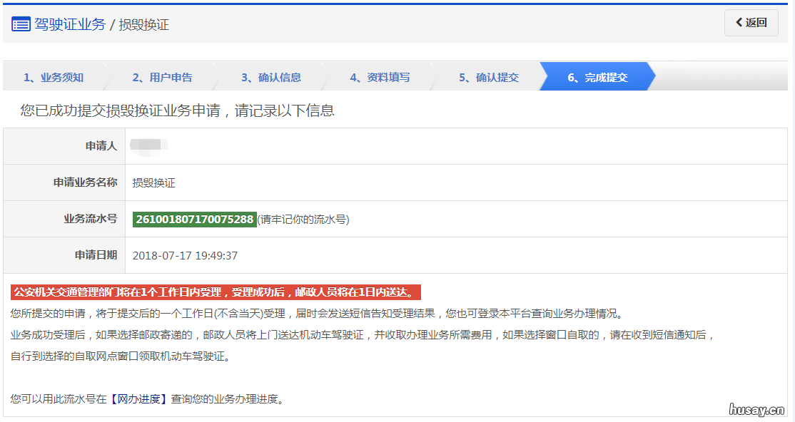Click the left-chevron icon inside the 返回 button

(x=739, y=22)
